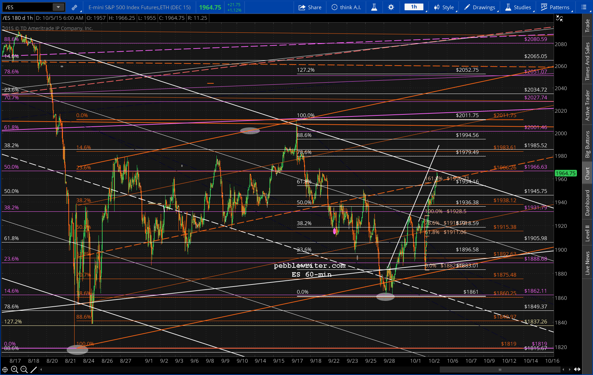Switch to the Times And Sales side tab
This screenshot has height=375, width=593.
coord(588,61)
